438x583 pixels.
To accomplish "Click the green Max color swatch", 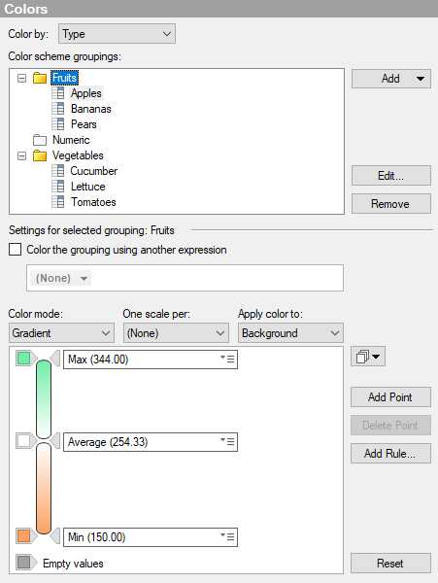I will coord(23,359).
